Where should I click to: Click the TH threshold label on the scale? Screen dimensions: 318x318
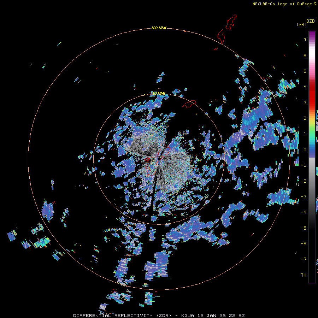coord(304,275)
